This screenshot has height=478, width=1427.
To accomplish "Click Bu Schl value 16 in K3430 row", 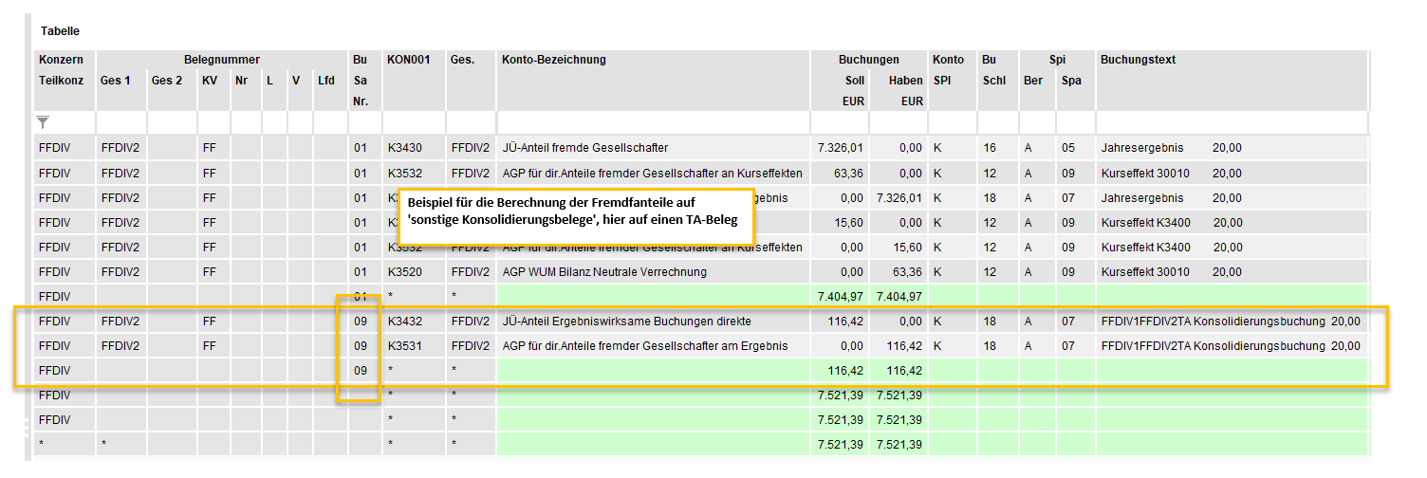I will pos(990,148).
